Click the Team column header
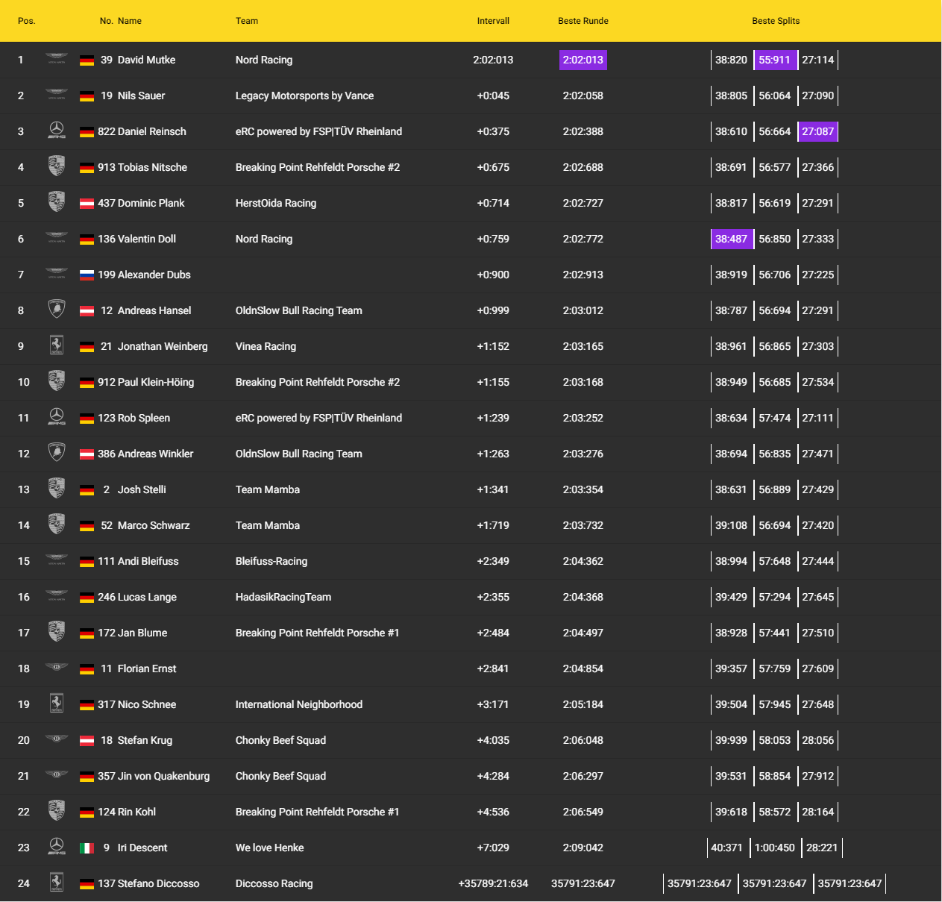 247,21
